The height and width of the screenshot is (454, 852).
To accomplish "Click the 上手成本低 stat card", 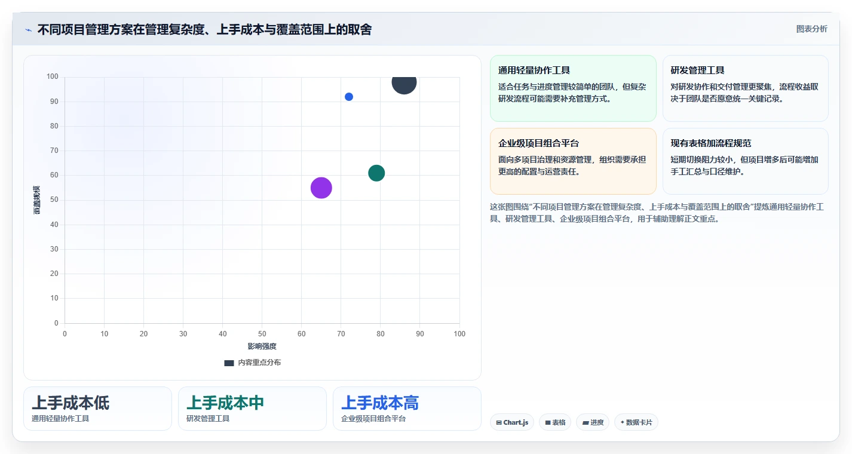I will click(97, 409).
